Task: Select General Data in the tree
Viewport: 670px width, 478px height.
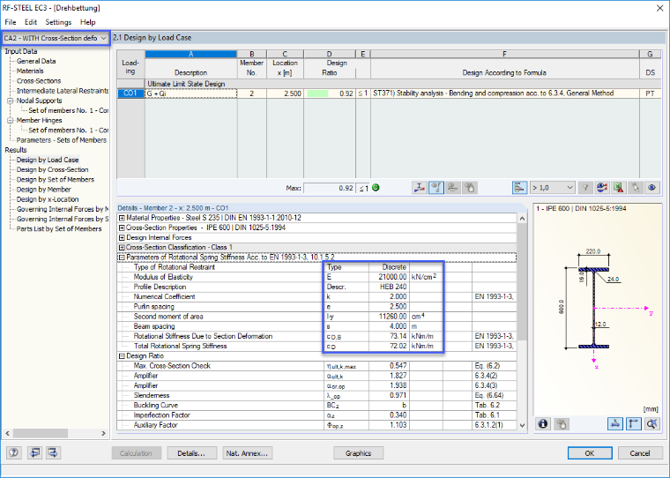Action: (36, 61)
